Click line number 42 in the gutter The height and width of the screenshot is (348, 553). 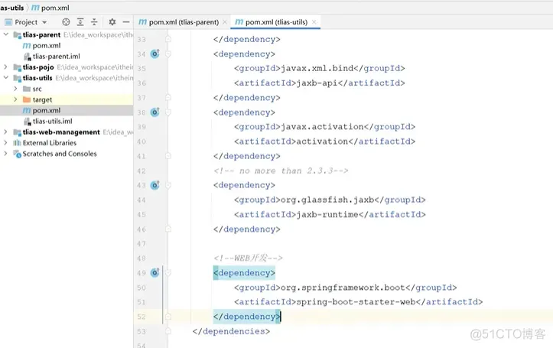point(142,171)
